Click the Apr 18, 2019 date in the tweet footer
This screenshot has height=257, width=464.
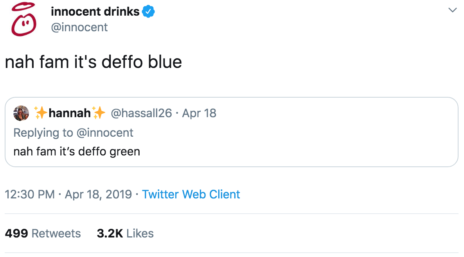[98, 195]
